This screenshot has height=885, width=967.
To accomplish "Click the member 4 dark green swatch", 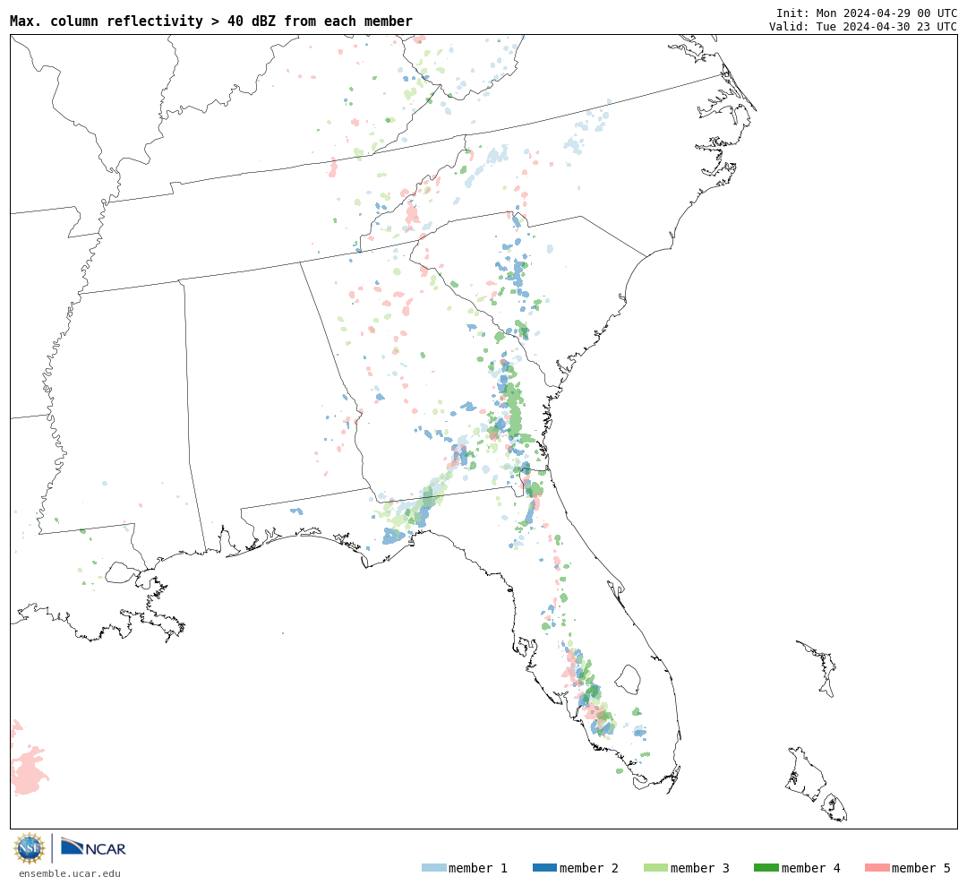I will (766, 867).
